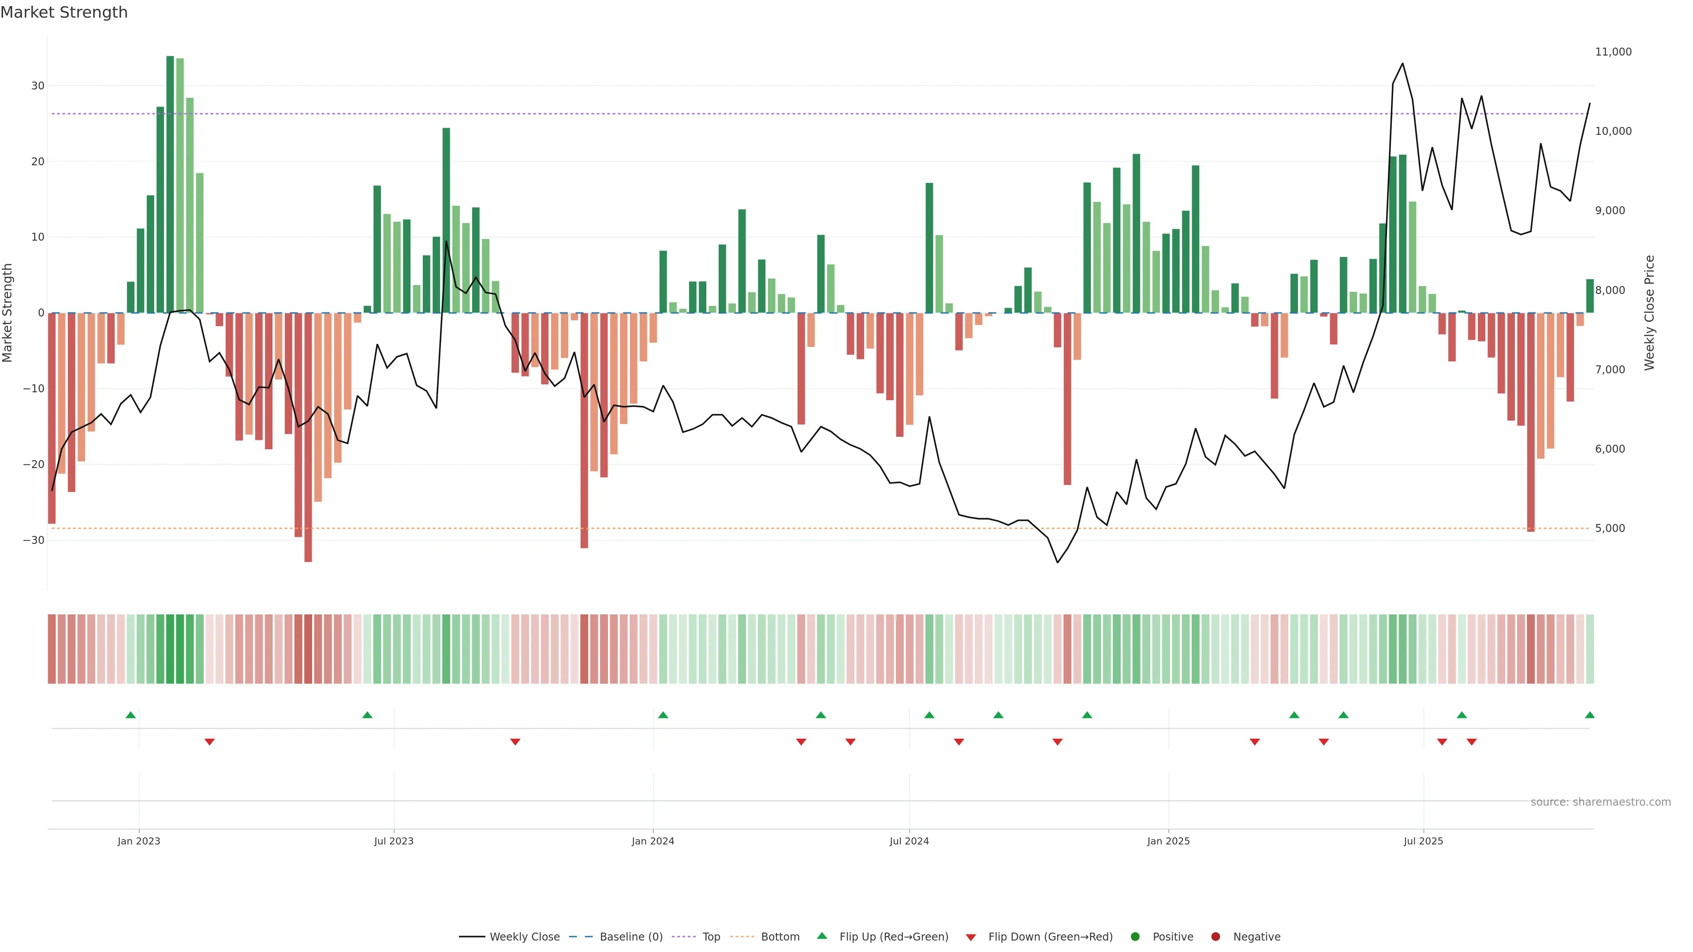Click the Jan 2025 x-axis label
This screenshot has height=952, width=1693.
(1168, 841)
